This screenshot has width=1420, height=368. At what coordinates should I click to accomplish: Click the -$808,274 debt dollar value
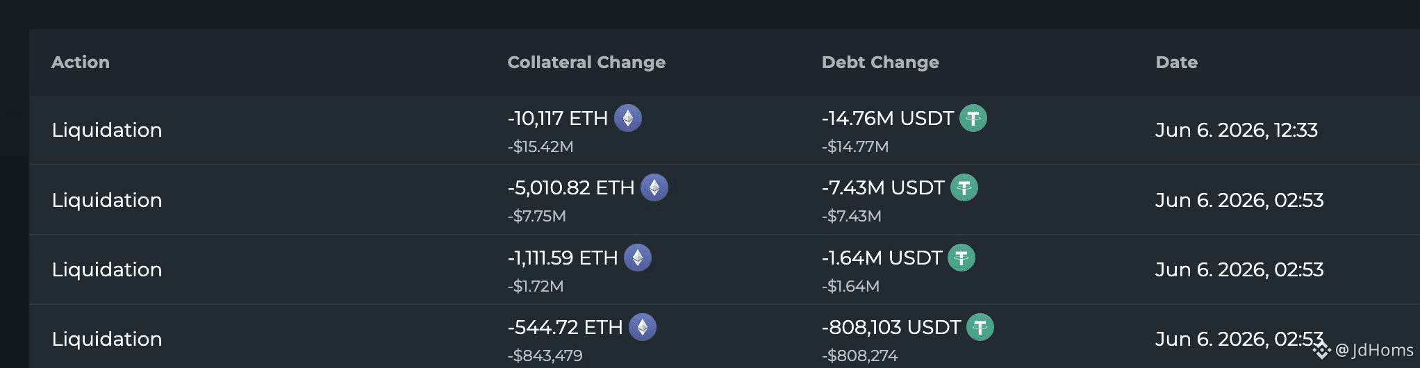(859, 356)
